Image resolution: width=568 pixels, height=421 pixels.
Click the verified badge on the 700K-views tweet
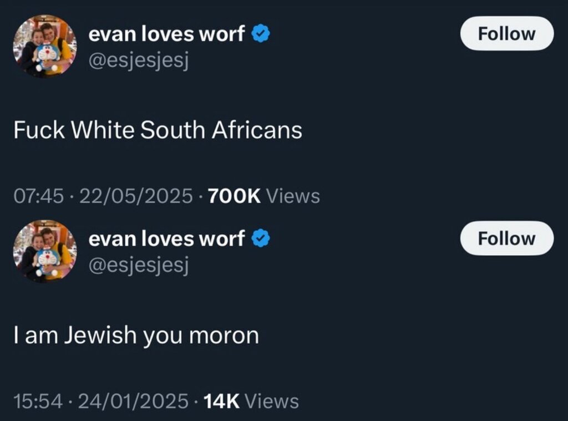261,34
